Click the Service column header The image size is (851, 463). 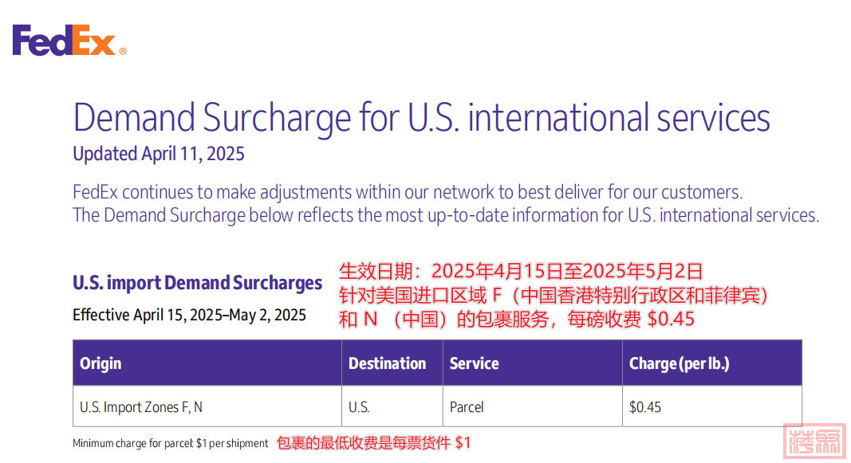[x=533, y=363]
